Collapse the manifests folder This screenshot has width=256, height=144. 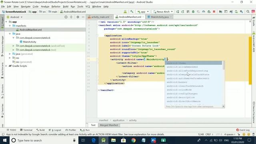[x=10, y=26]
